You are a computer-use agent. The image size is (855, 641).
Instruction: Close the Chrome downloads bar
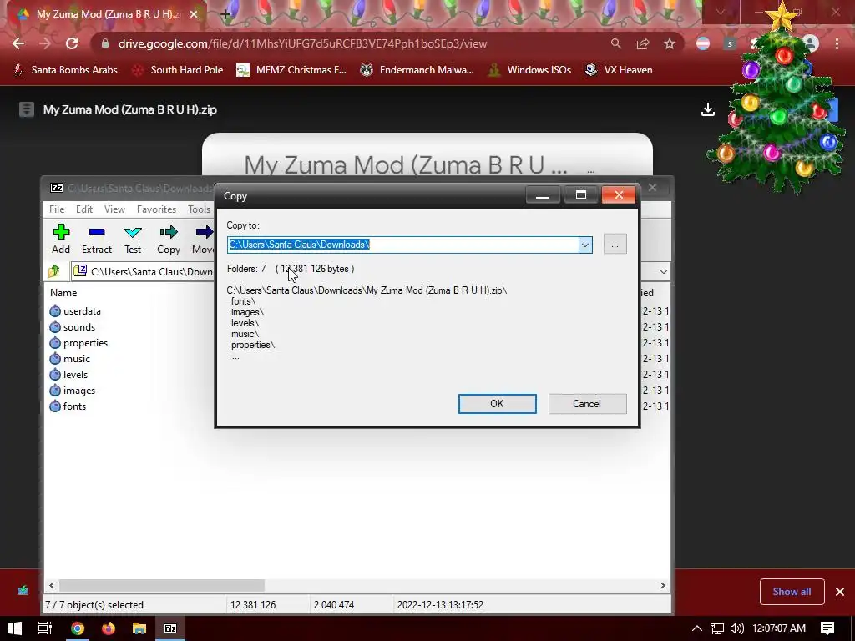840,592
